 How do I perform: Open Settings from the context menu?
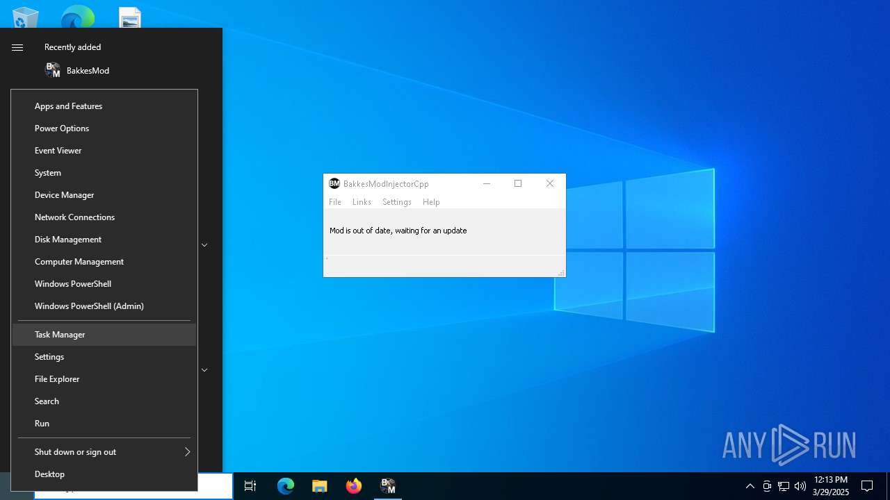[x=104, y=357]
